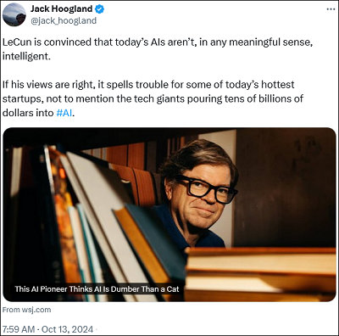Click the Oct 13, 2024 date
Image resolution: width=339 pixels, height=336 pixels.
tap(67, 329)
